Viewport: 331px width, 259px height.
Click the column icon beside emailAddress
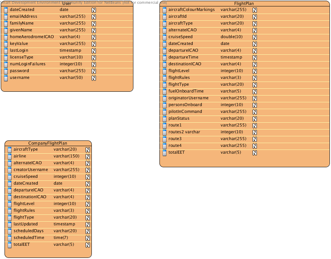tap(6, 17)
